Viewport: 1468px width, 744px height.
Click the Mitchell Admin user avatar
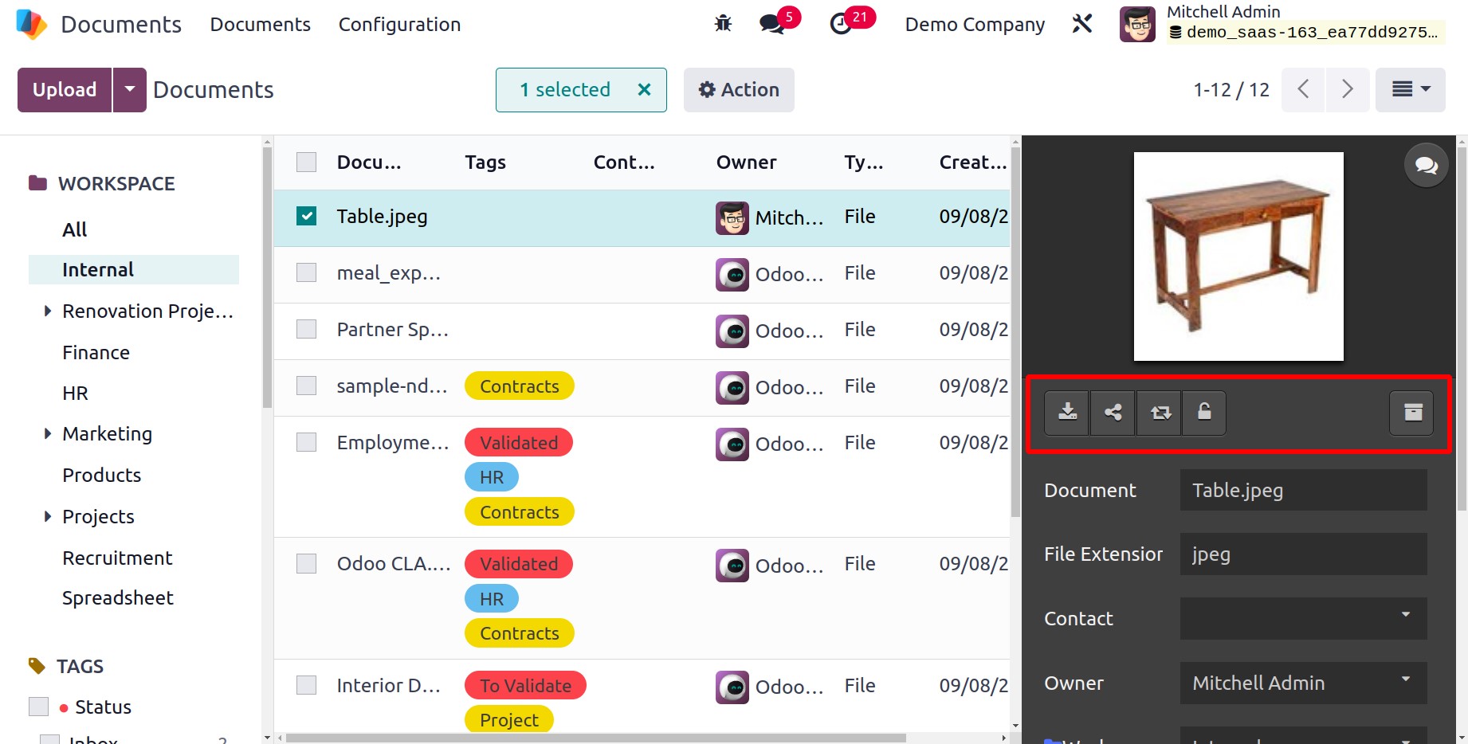coord(1137,25)
